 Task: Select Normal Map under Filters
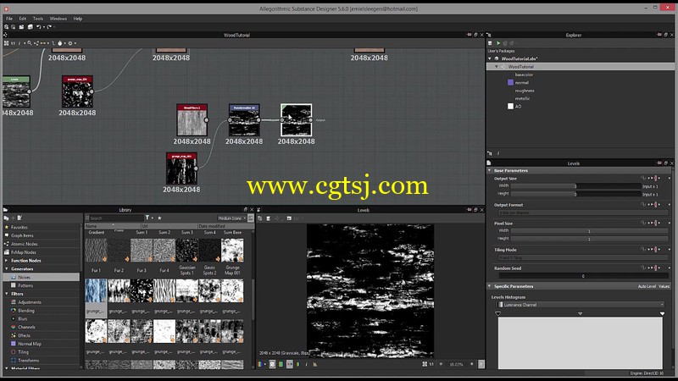click(30, 344)
